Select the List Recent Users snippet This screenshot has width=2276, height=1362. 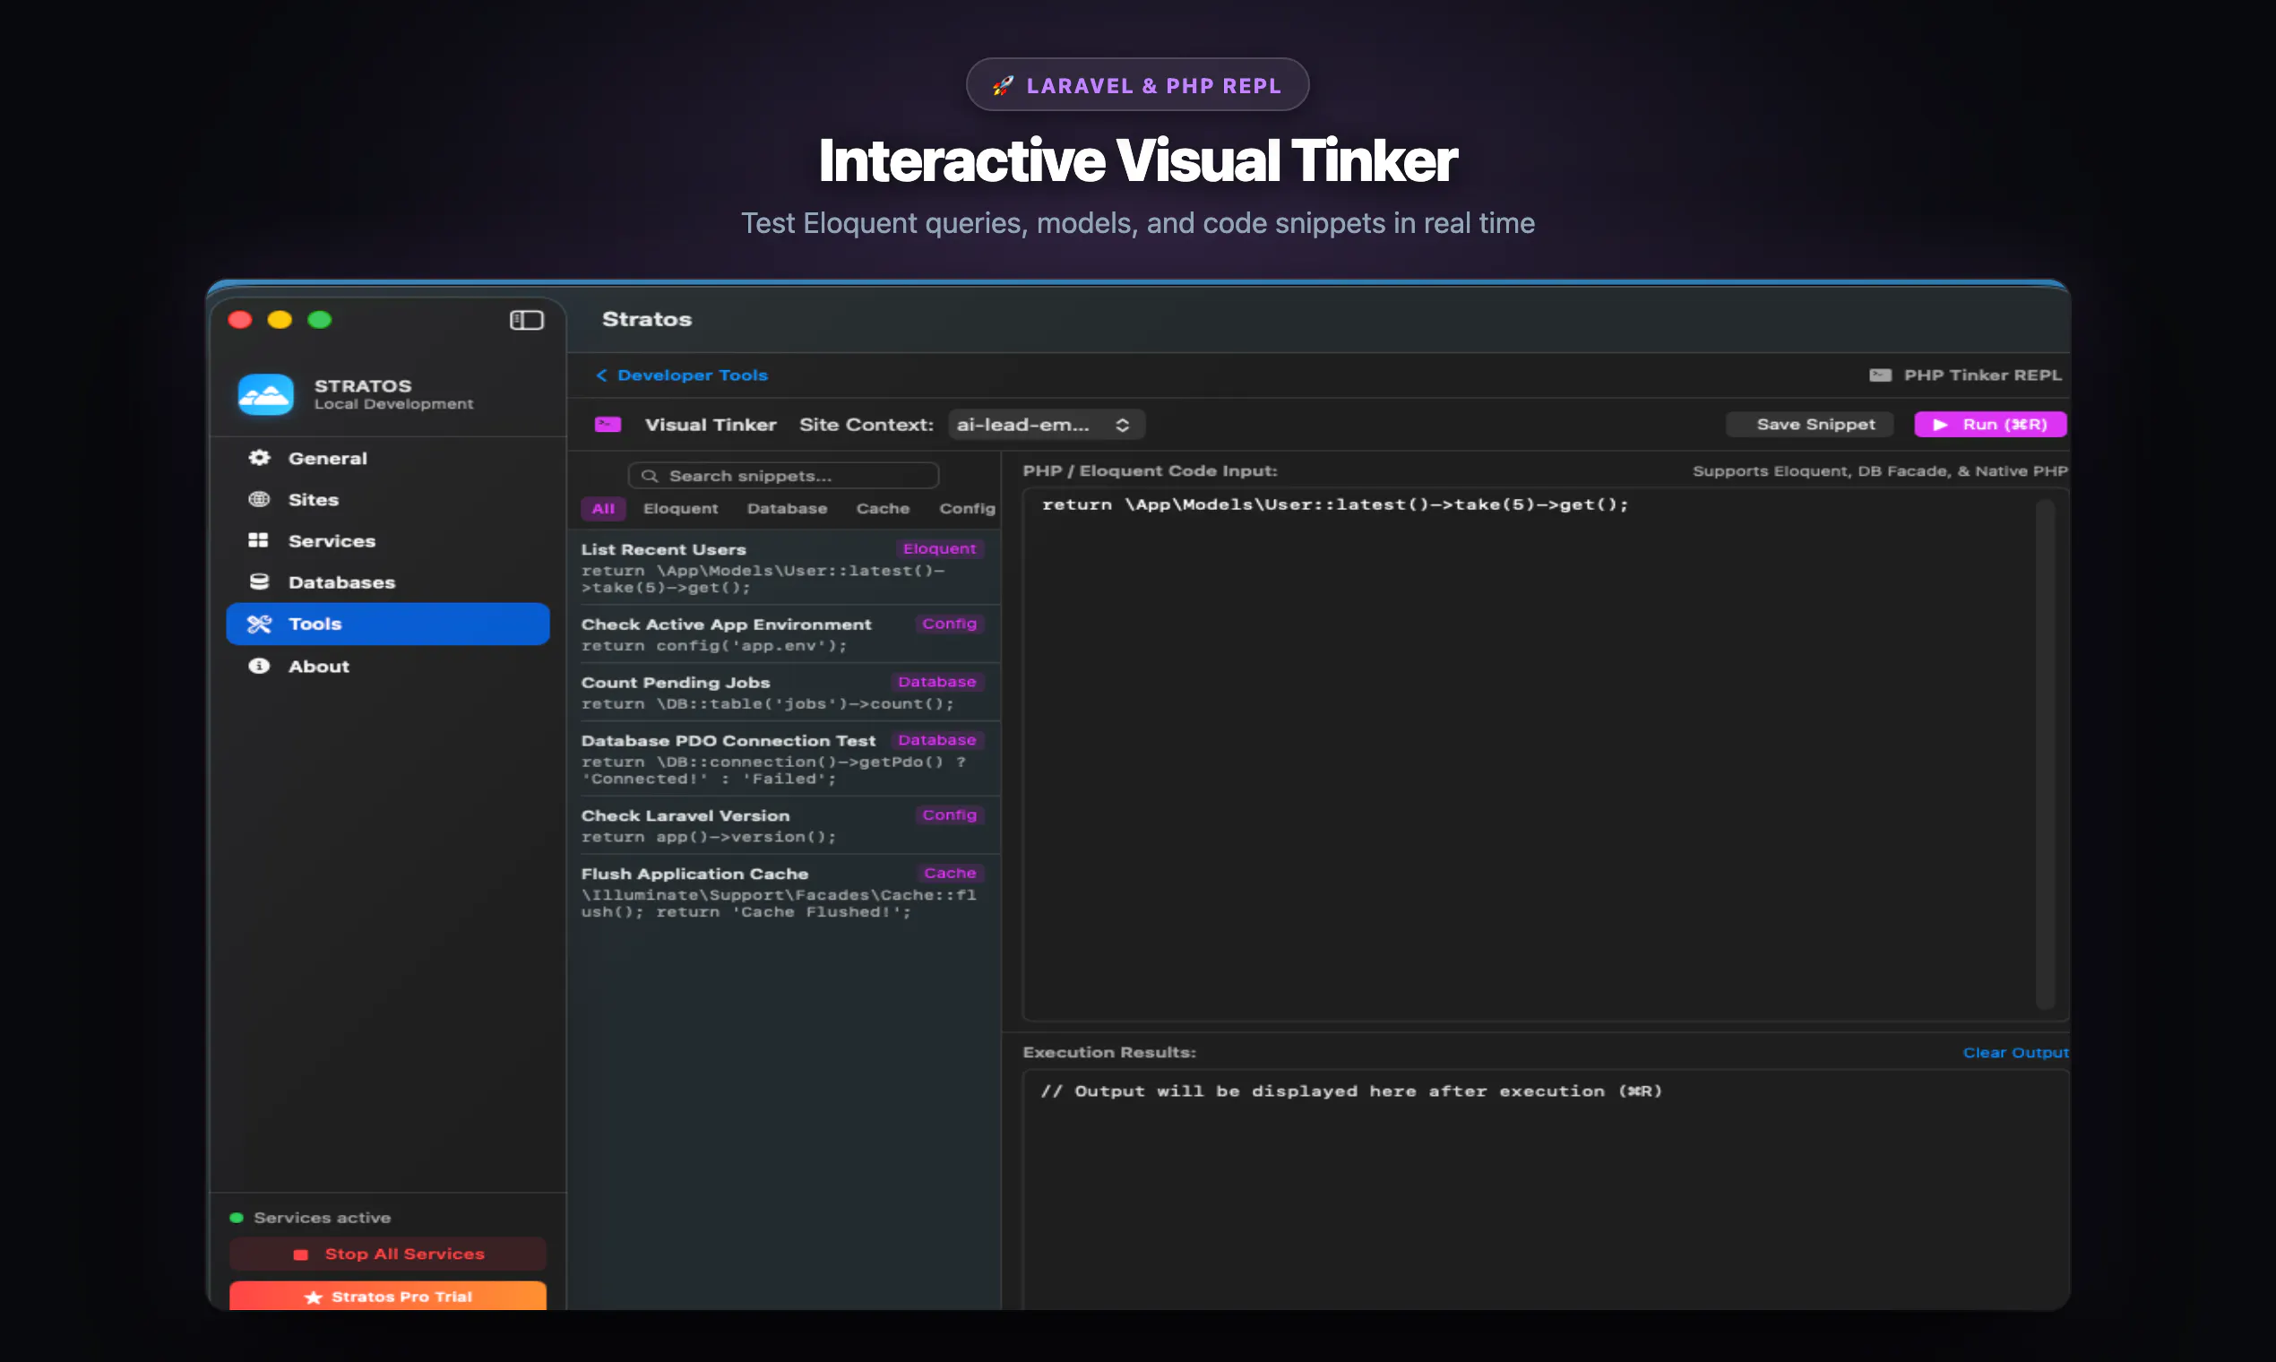784,567
